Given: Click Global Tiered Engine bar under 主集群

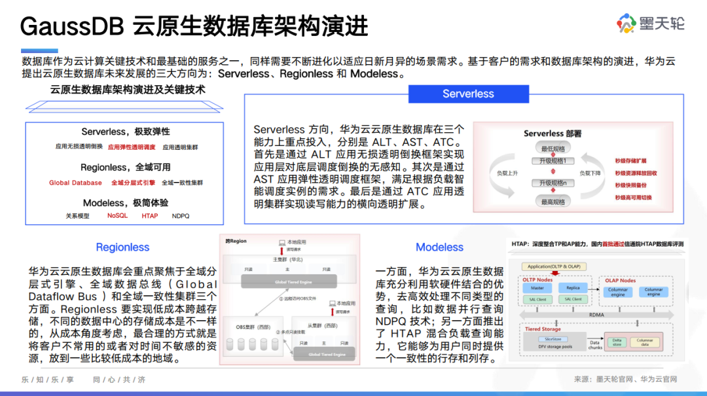Looking at the screenshot, I should click(x=289, y=282).
